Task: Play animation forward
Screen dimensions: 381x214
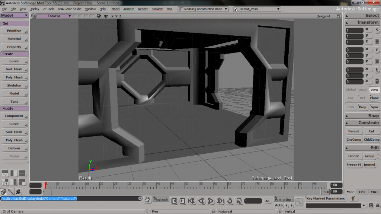Action: [x=211, y=201]
